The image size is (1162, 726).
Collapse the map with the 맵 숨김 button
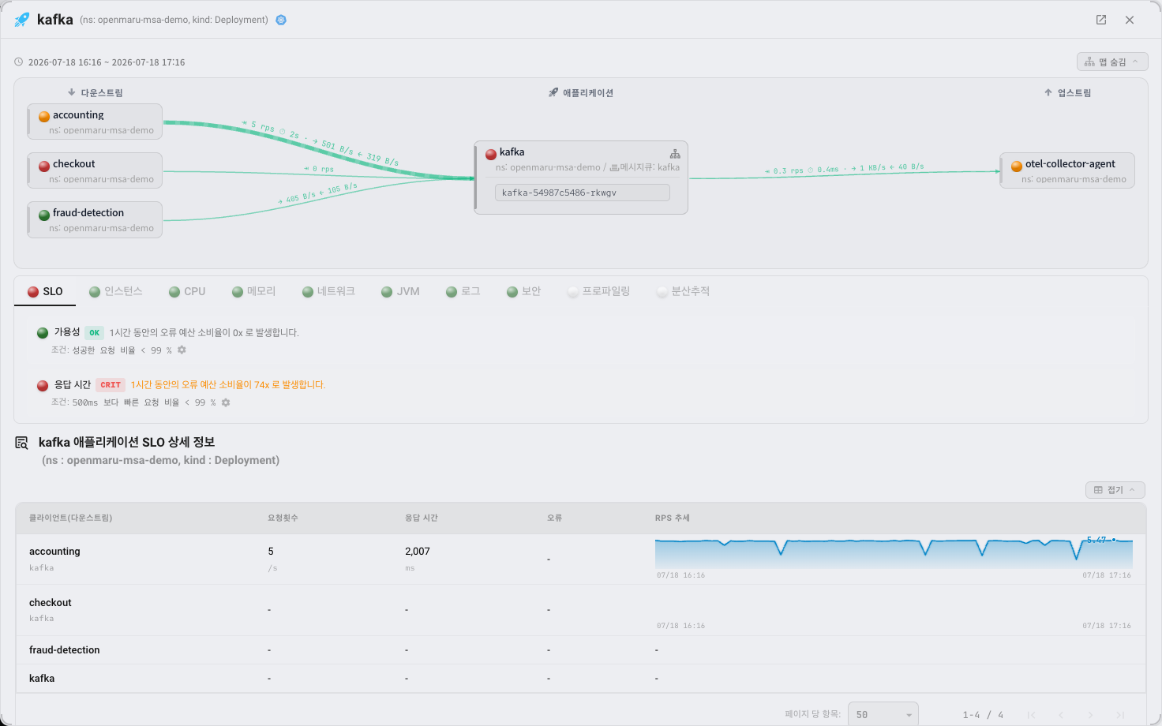tap(1112, 62)
